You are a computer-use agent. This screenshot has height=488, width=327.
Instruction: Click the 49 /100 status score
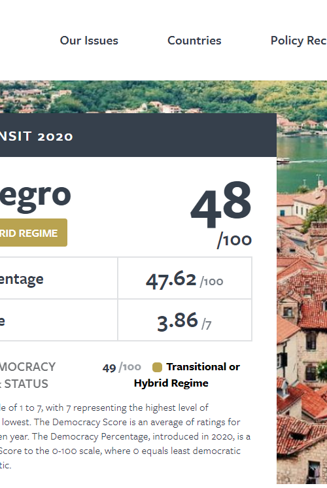[122, 368]
